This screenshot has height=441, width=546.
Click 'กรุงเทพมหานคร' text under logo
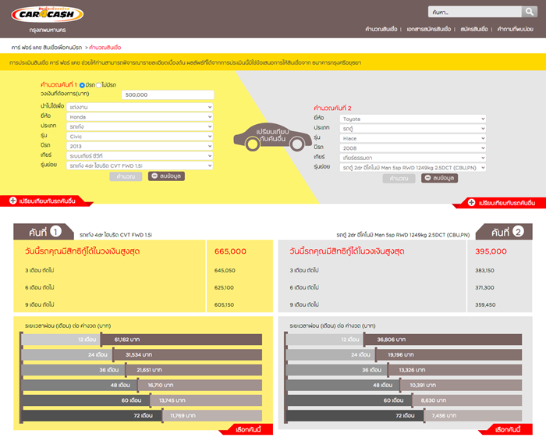(x=48, y=30)
